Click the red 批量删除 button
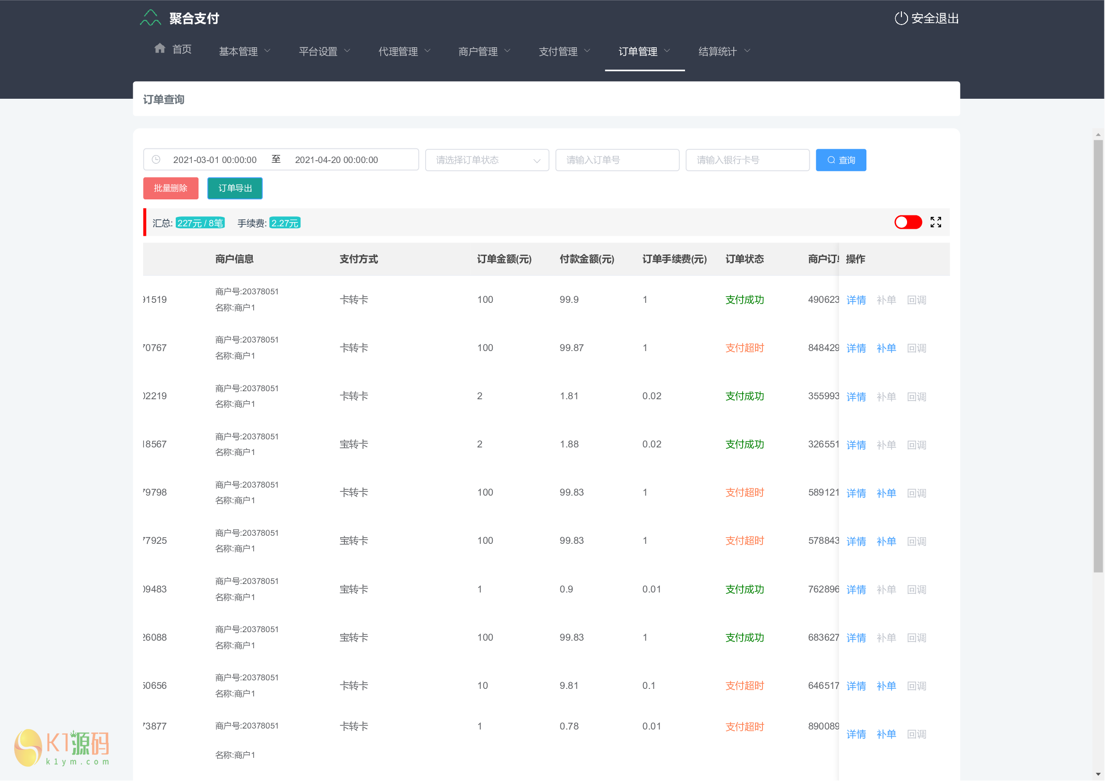The image size is (1105, 781). [x=171, y=188]
